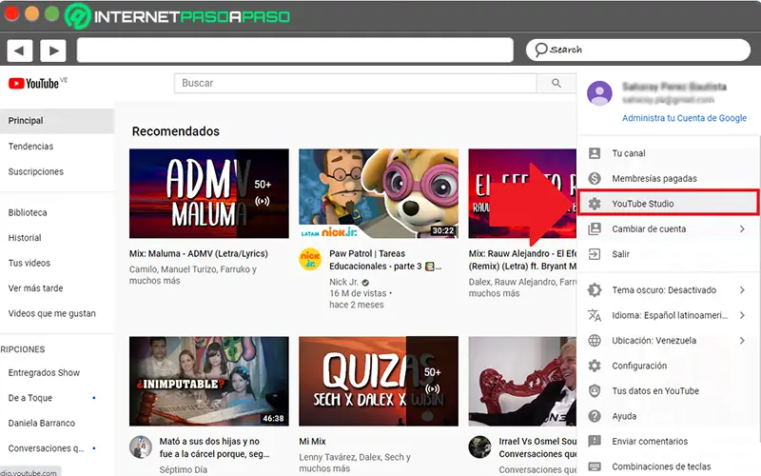Click the Ayuda question mark icon
This screenshot has height=476, width=761.
[595, 416]
